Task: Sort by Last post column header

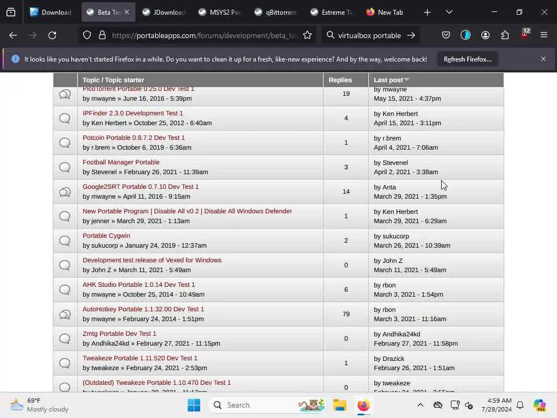Action: pos(391,80)
